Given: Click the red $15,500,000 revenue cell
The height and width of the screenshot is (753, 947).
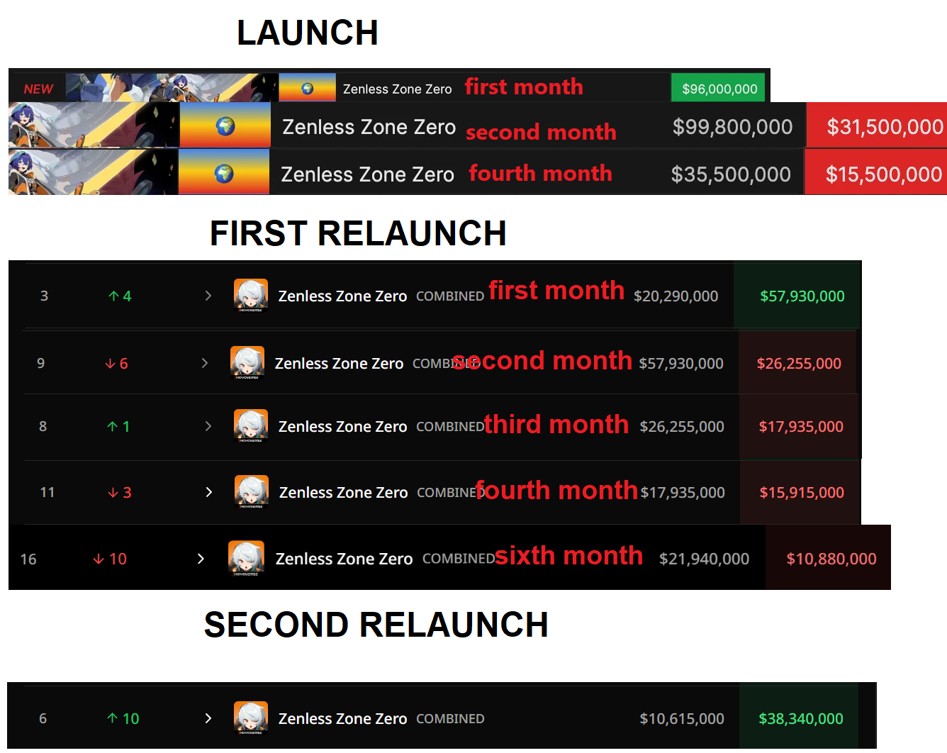Looking at the screenshot, I should tap(876, 172).
